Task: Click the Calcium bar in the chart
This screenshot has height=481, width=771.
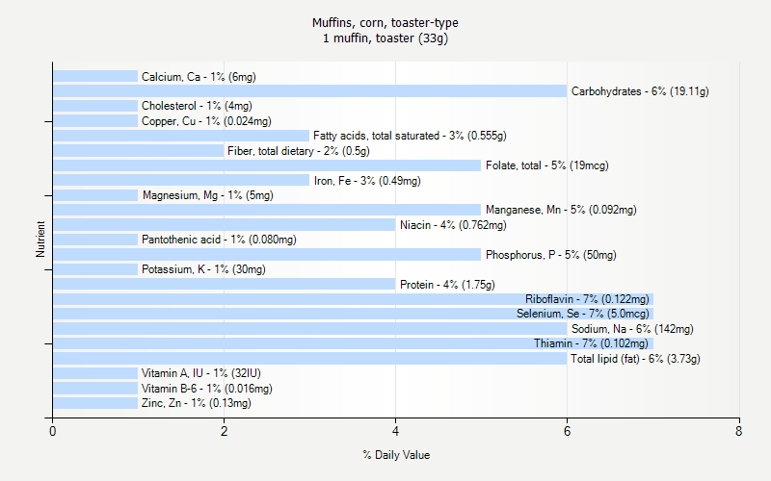Action: pyautogui.click(x=95, y=76)
